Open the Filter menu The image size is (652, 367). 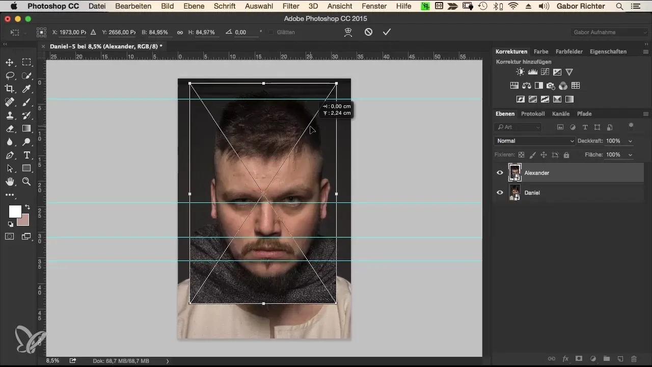(291, 6)
